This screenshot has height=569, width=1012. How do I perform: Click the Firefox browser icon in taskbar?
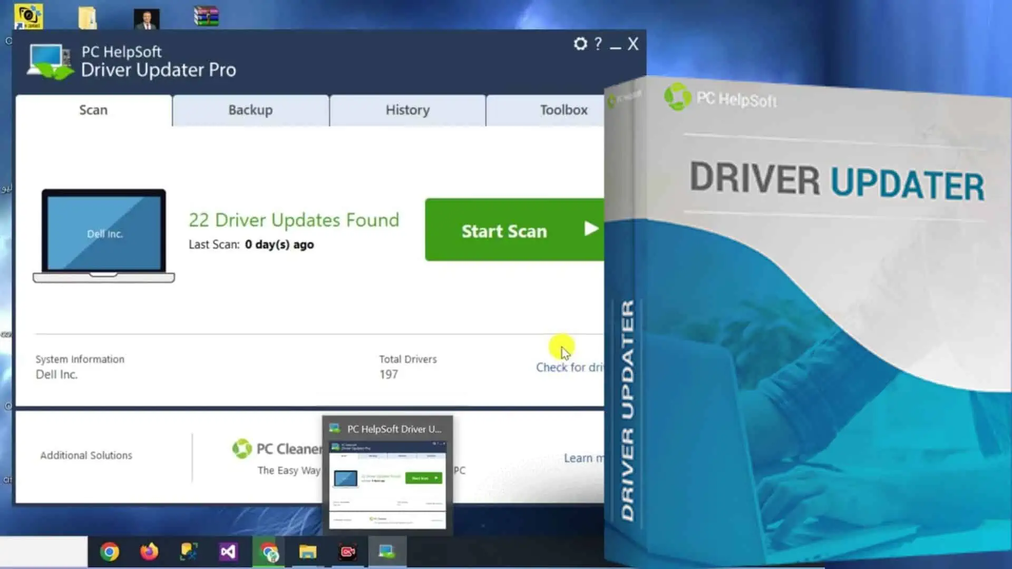point(149,552)
